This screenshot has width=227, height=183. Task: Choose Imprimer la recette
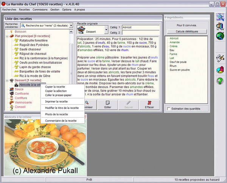click(x=62, y=102)
